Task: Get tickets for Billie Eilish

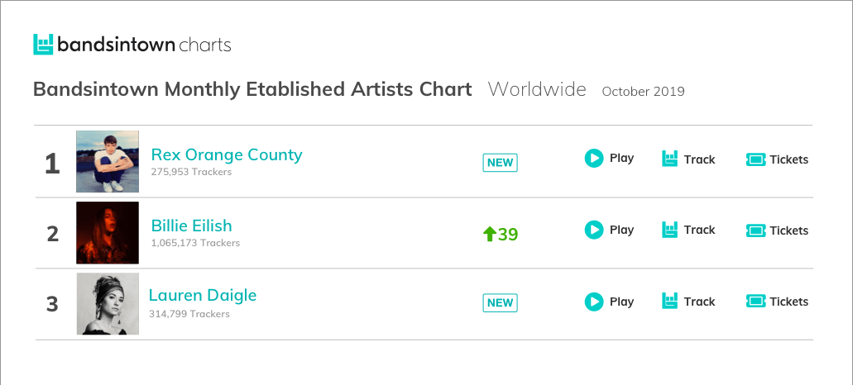Action: click(x=777, y=231)
